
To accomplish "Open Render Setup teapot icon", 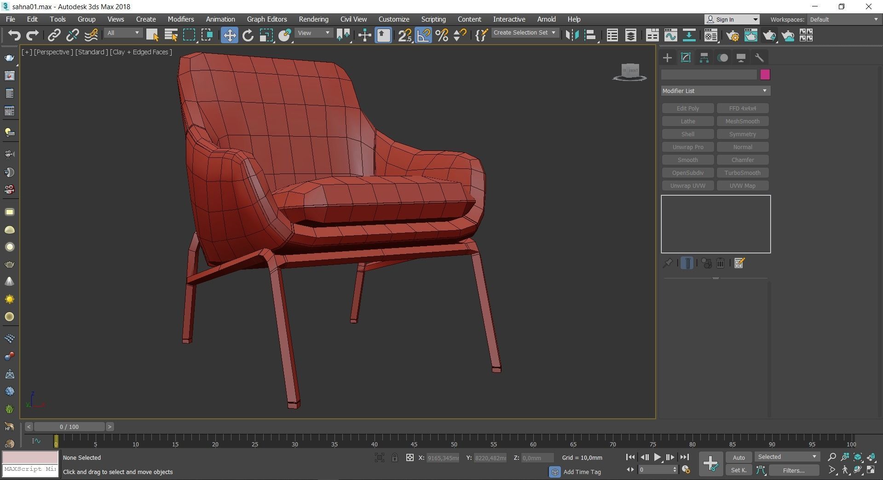I will coord(733,35).
